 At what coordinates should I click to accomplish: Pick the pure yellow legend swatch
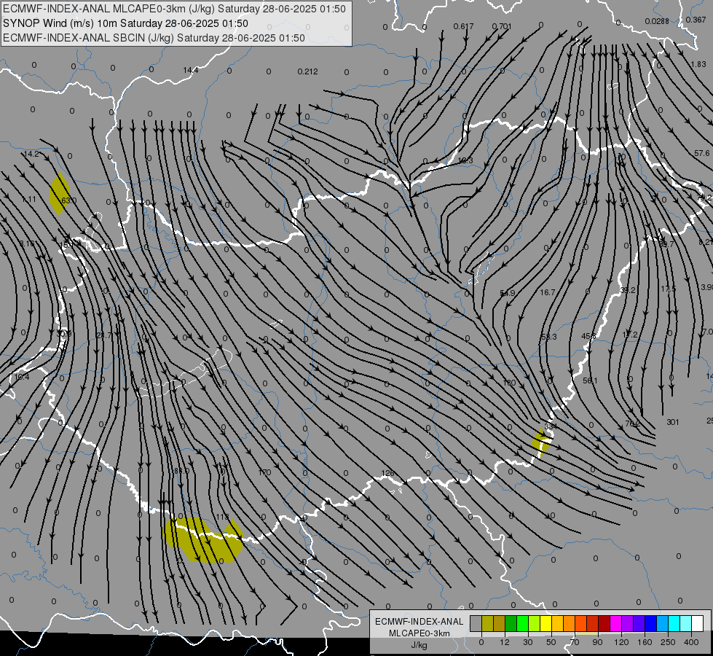(546, 624)
